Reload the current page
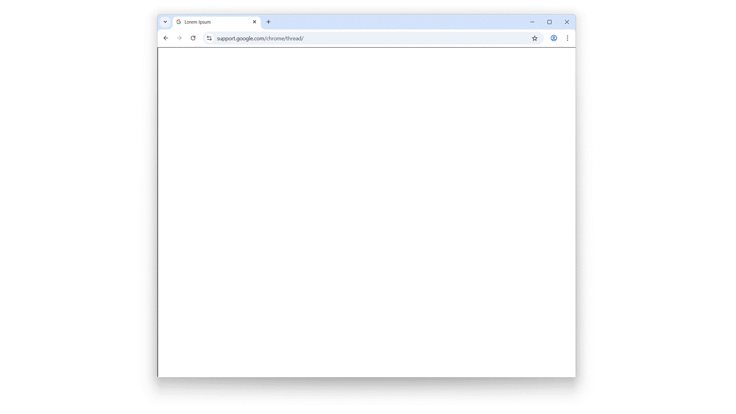736x414 pixels. click(x=193, y=38)
